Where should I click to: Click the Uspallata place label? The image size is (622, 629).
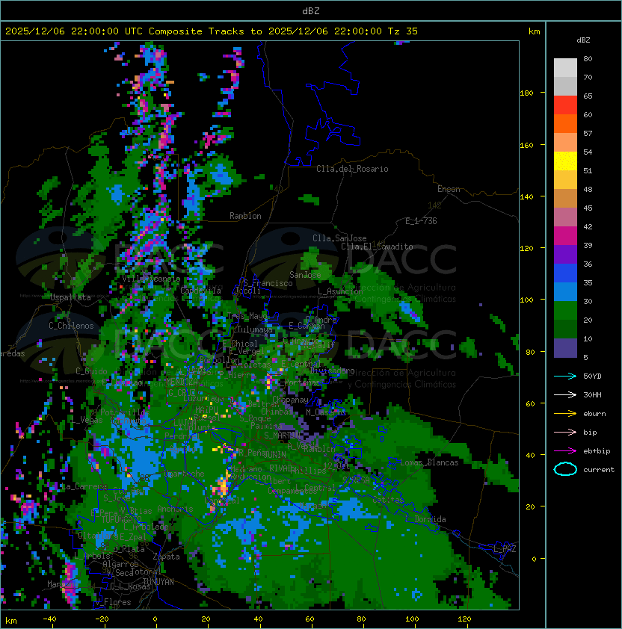pos(71,297)
